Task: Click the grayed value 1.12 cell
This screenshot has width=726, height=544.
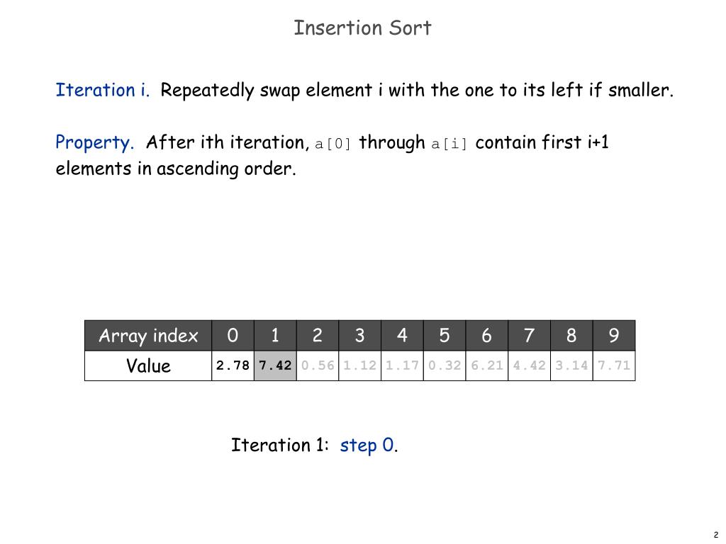Action: tap(359, 365)
